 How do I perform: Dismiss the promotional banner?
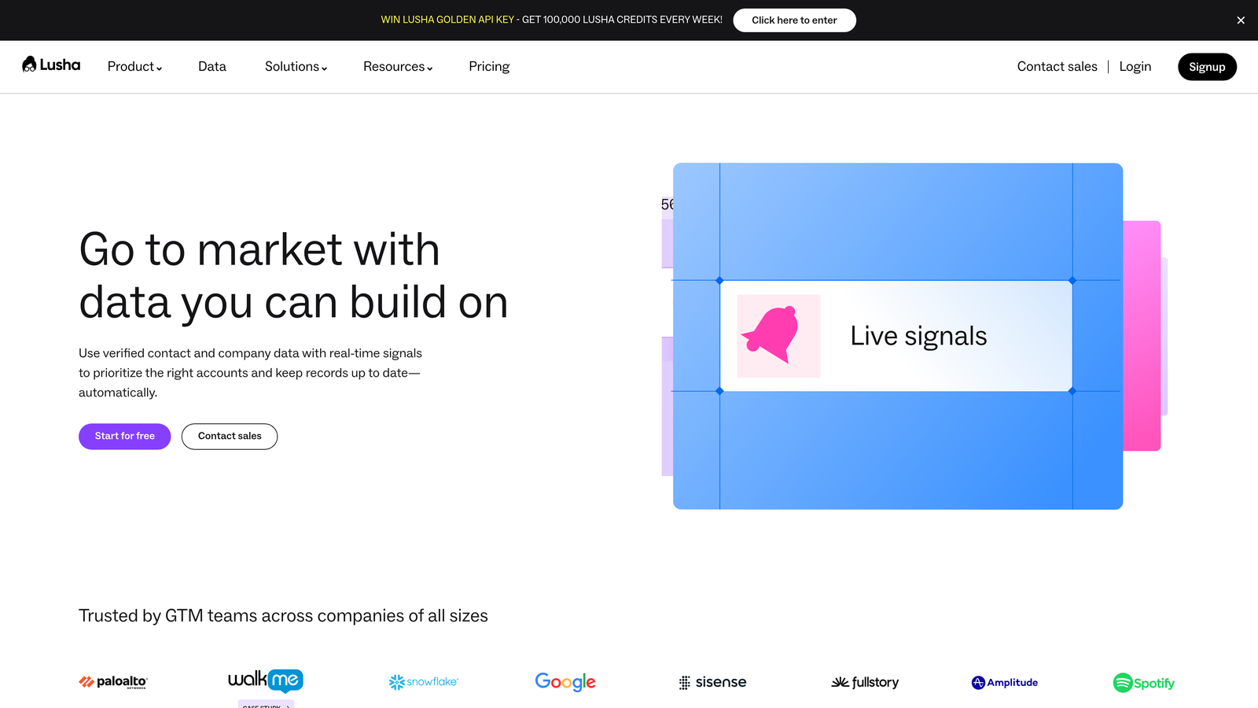(1240, 20)
